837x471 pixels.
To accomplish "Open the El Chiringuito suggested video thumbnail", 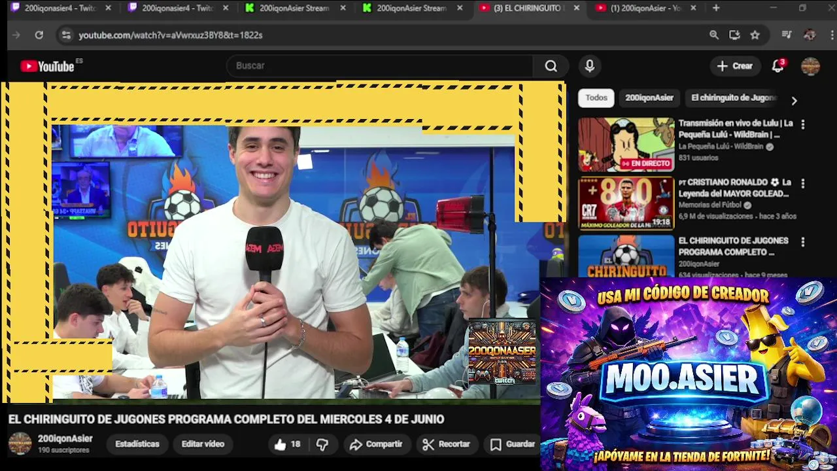I will pos(626,256).
